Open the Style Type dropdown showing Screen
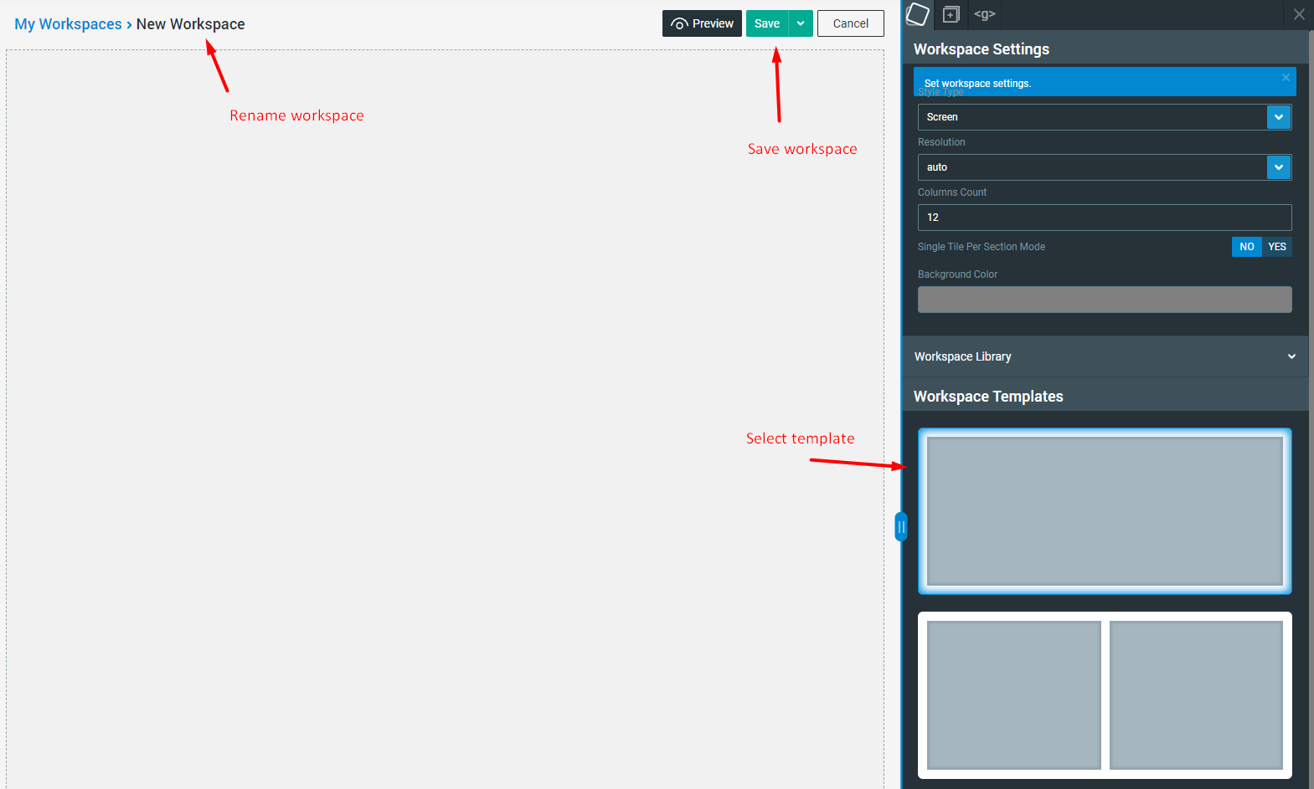The height and width of the screenshot is (789, 1314). tap(1104, 117)
